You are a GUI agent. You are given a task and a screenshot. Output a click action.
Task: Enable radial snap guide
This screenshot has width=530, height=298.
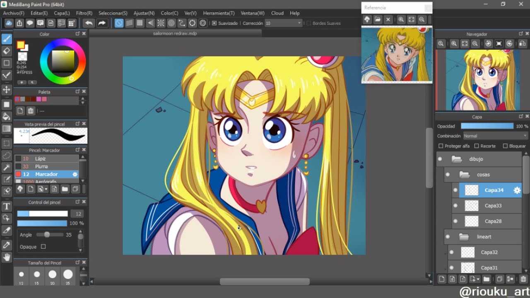click(x=161, y=23)
